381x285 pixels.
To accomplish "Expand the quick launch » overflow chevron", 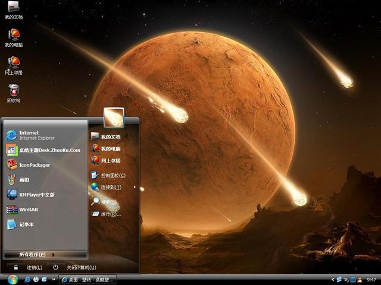I will (54, 280).
